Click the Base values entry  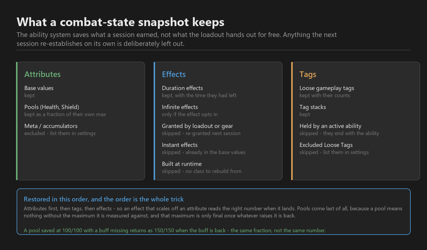(x=39, y=88)
